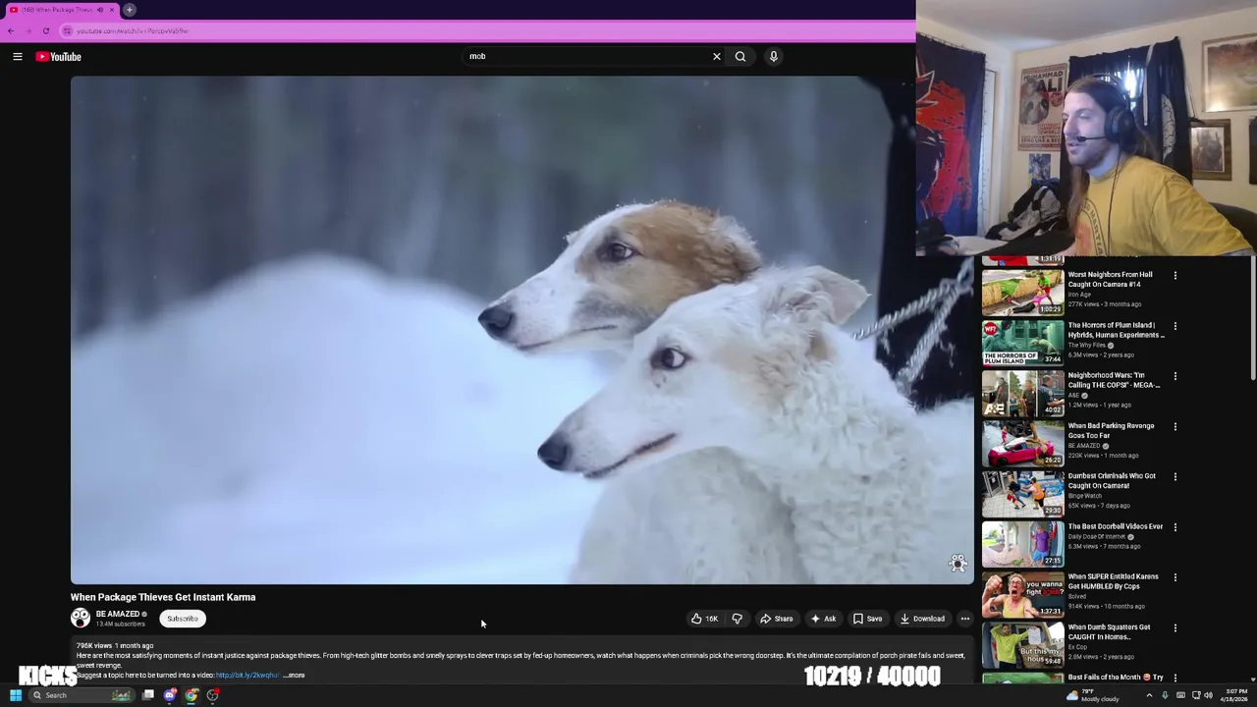The image size is (1257, 707).
Task: Open options for Horrors of Plum Island video
Action: point(1175,326)
